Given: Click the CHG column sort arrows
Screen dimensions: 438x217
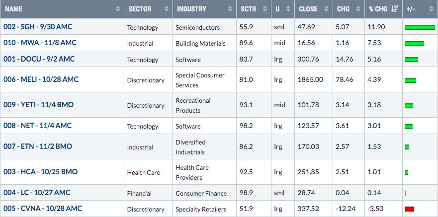Looking at the screenshot, I should [x=358, y=9].
